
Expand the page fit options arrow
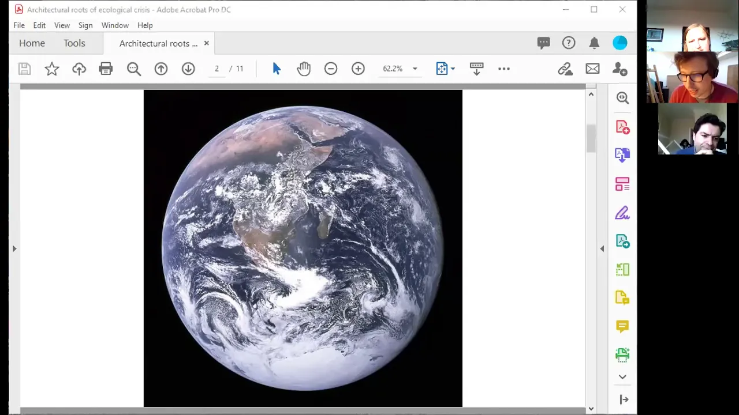click(x=453, y=69)
